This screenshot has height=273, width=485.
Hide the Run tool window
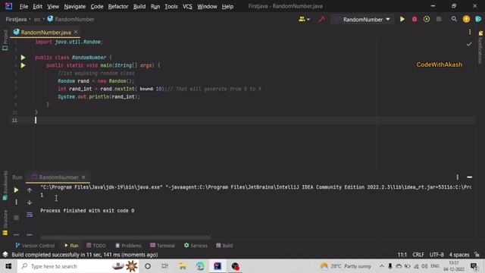pyautogui.click(x=470, y=177)
